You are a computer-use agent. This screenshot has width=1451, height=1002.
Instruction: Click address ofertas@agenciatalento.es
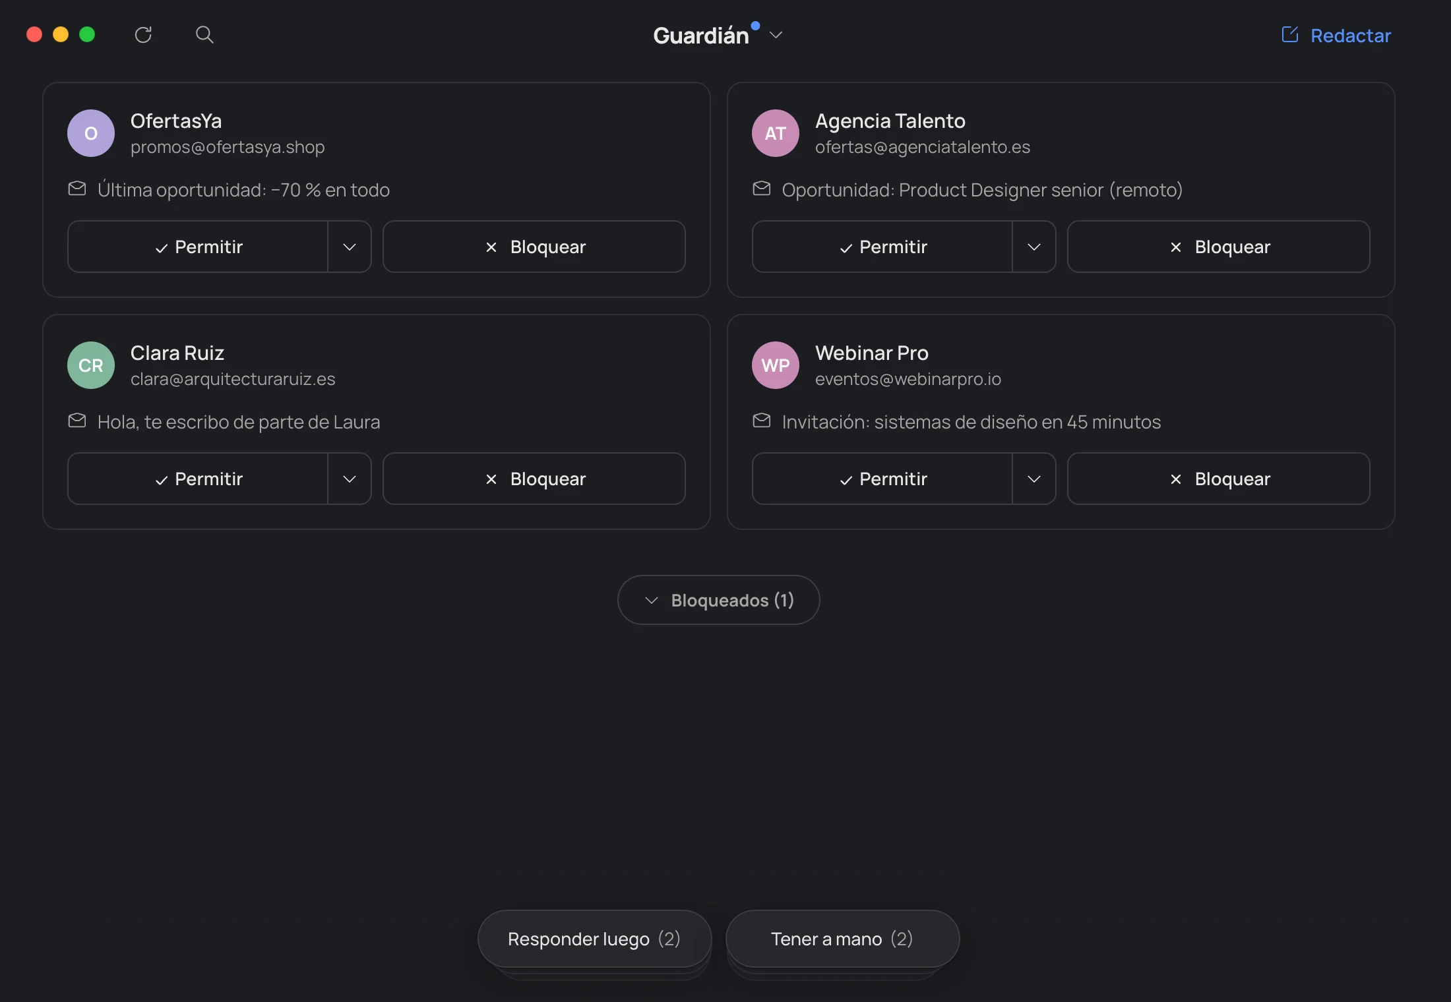tap(922, 147)
